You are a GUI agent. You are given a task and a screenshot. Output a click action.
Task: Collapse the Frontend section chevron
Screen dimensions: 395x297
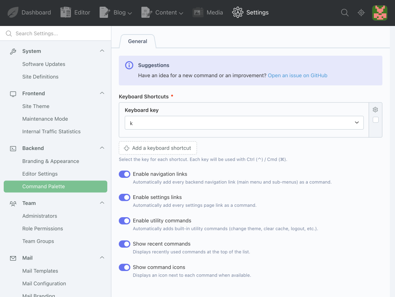tap(102, 93)
